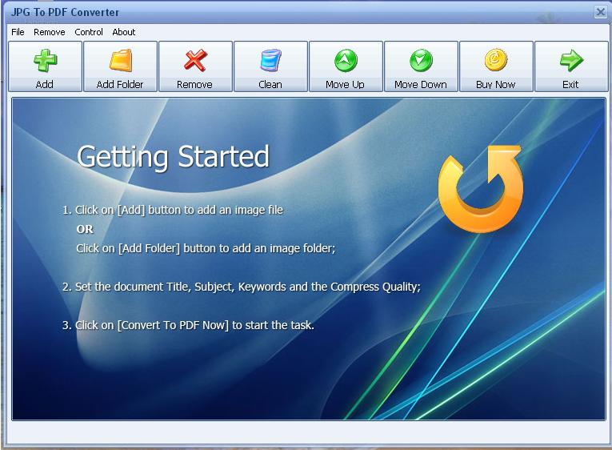Click the green plus Add button

point(46,66)
